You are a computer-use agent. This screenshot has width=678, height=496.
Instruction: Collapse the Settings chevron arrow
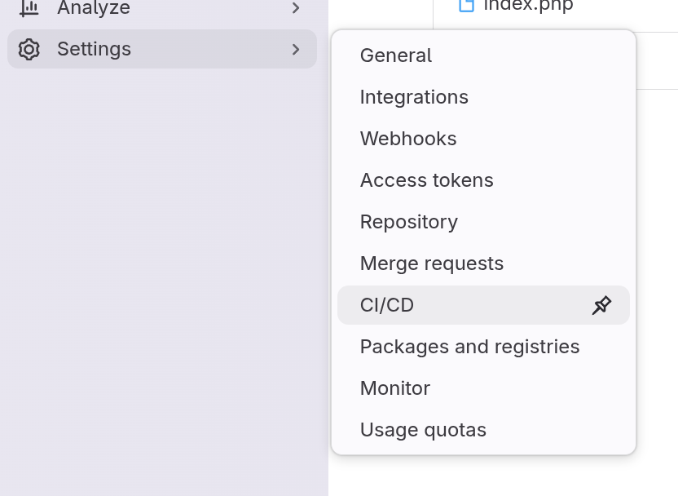tap(296, 50)
